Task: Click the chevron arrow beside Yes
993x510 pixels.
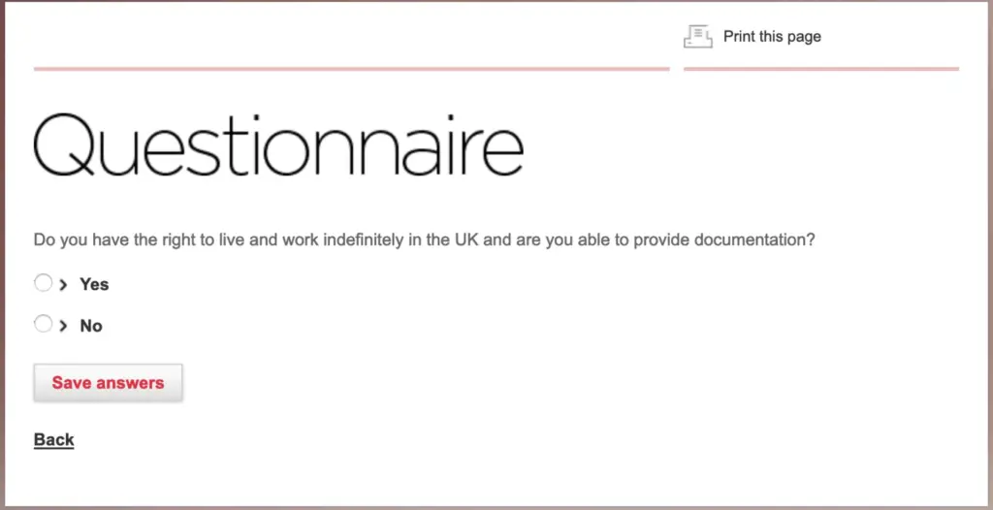Action: (x=63, y=284)
